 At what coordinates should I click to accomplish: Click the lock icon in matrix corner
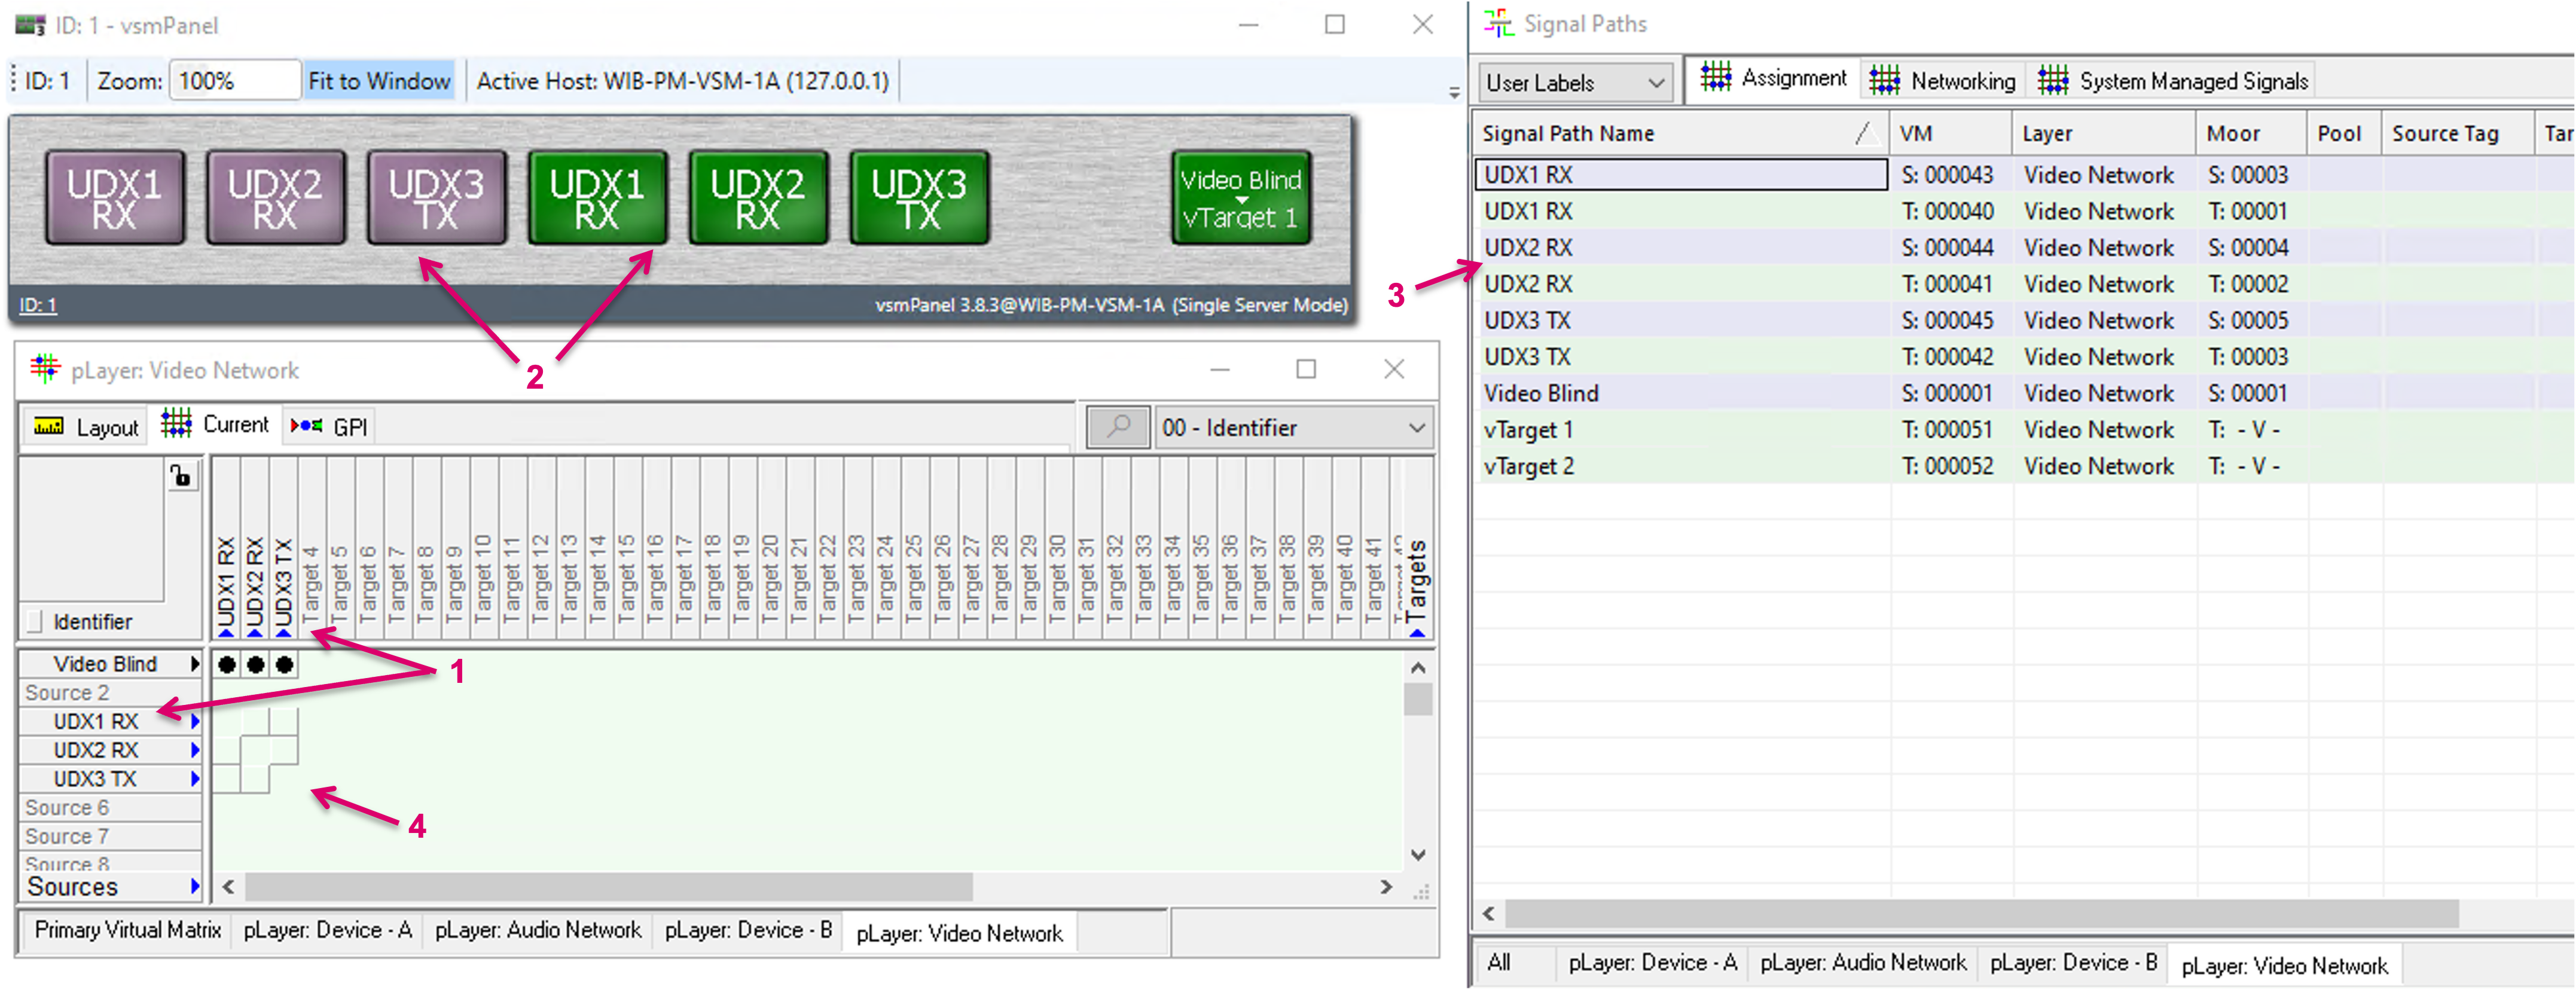coord(181,476)
